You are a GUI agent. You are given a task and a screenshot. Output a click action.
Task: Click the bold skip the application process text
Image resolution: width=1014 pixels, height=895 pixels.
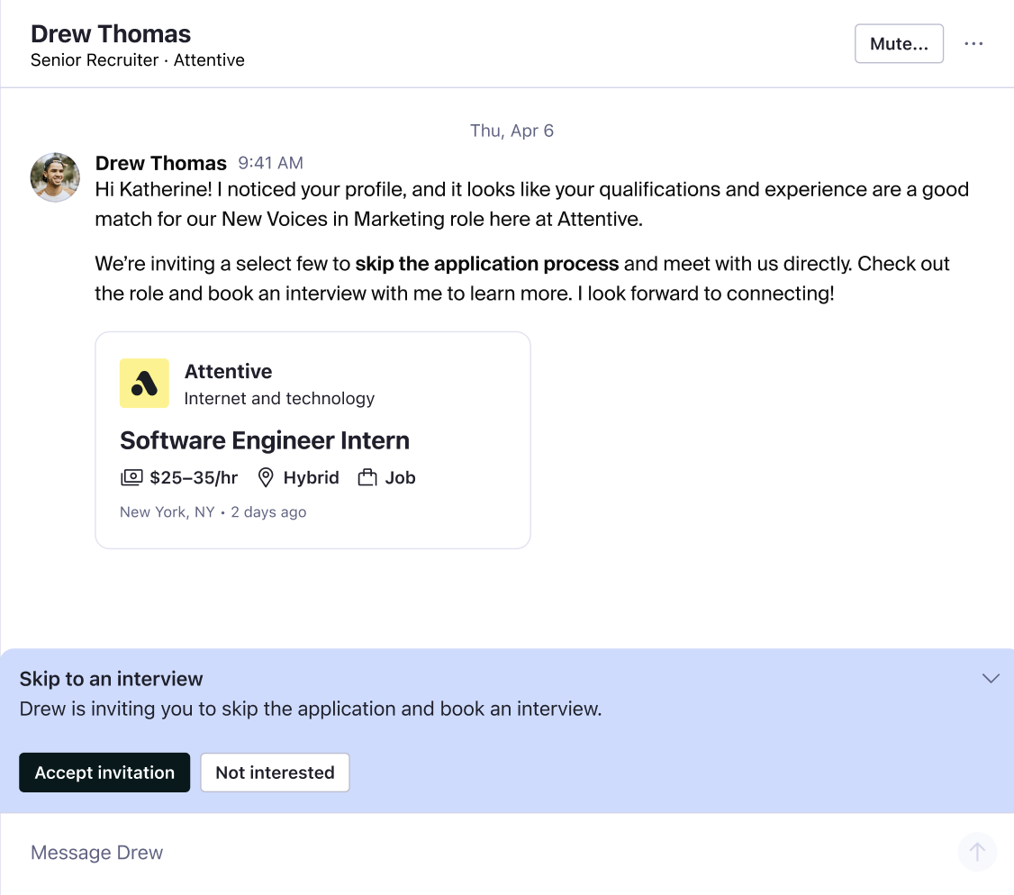pos(487,264)
